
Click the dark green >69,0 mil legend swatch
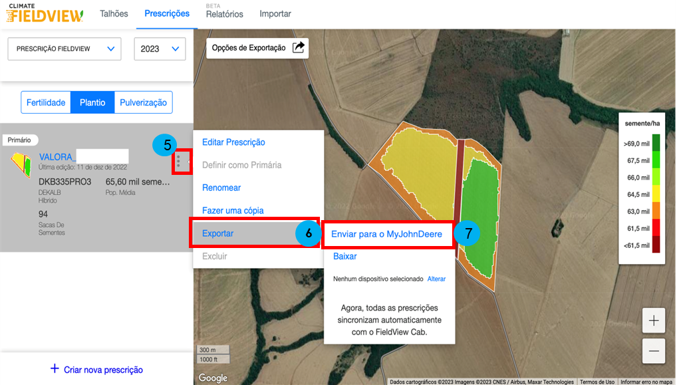tap(656, 143)
